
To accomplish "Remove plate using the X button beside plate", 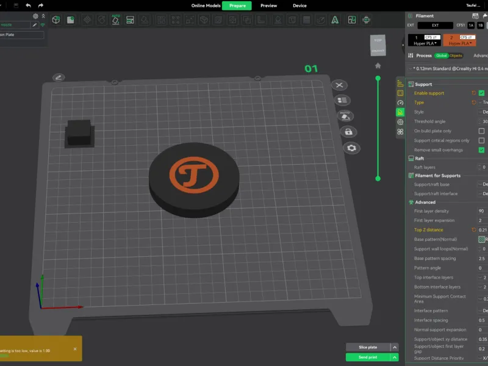I will click(x=339, y=85).
